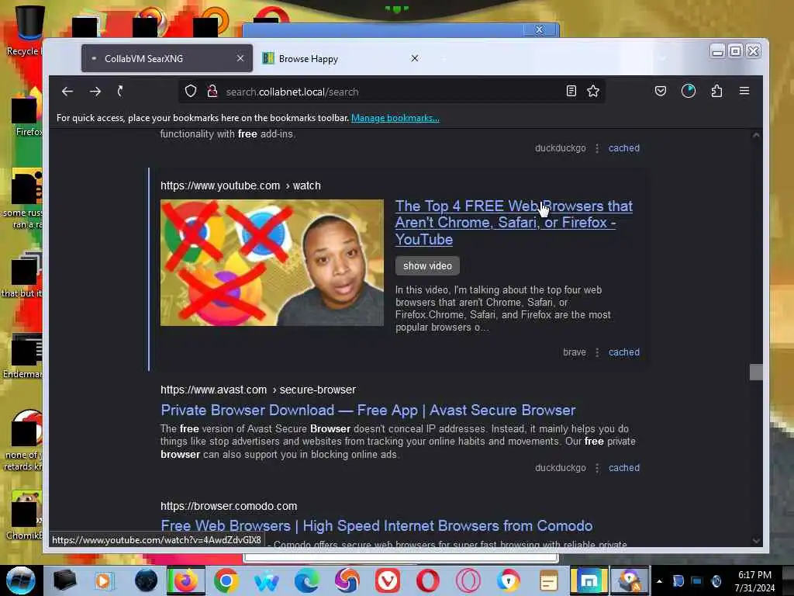Click the insecure connection padlock icon
The height and width of the screenshot is (596, 794).
coord(212,92)
